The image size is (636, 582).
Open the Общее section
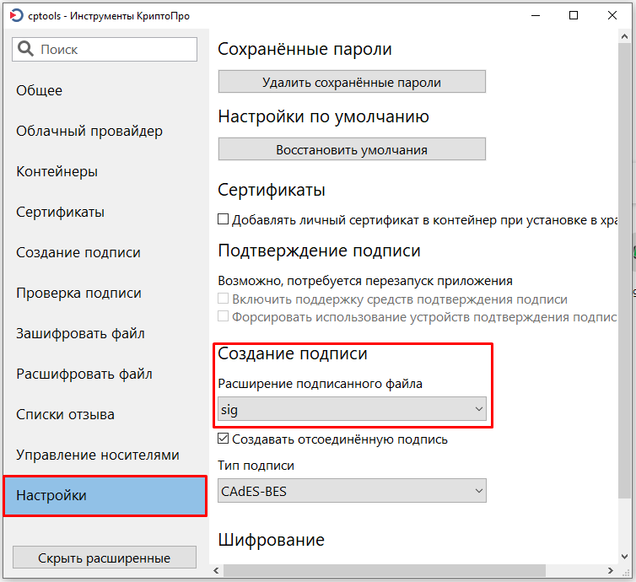[x=40, y=90]
